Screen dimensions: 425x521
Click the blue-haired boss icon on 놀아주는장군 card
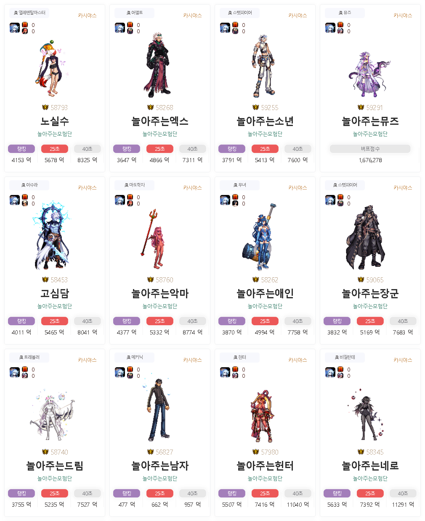[330, 200]
